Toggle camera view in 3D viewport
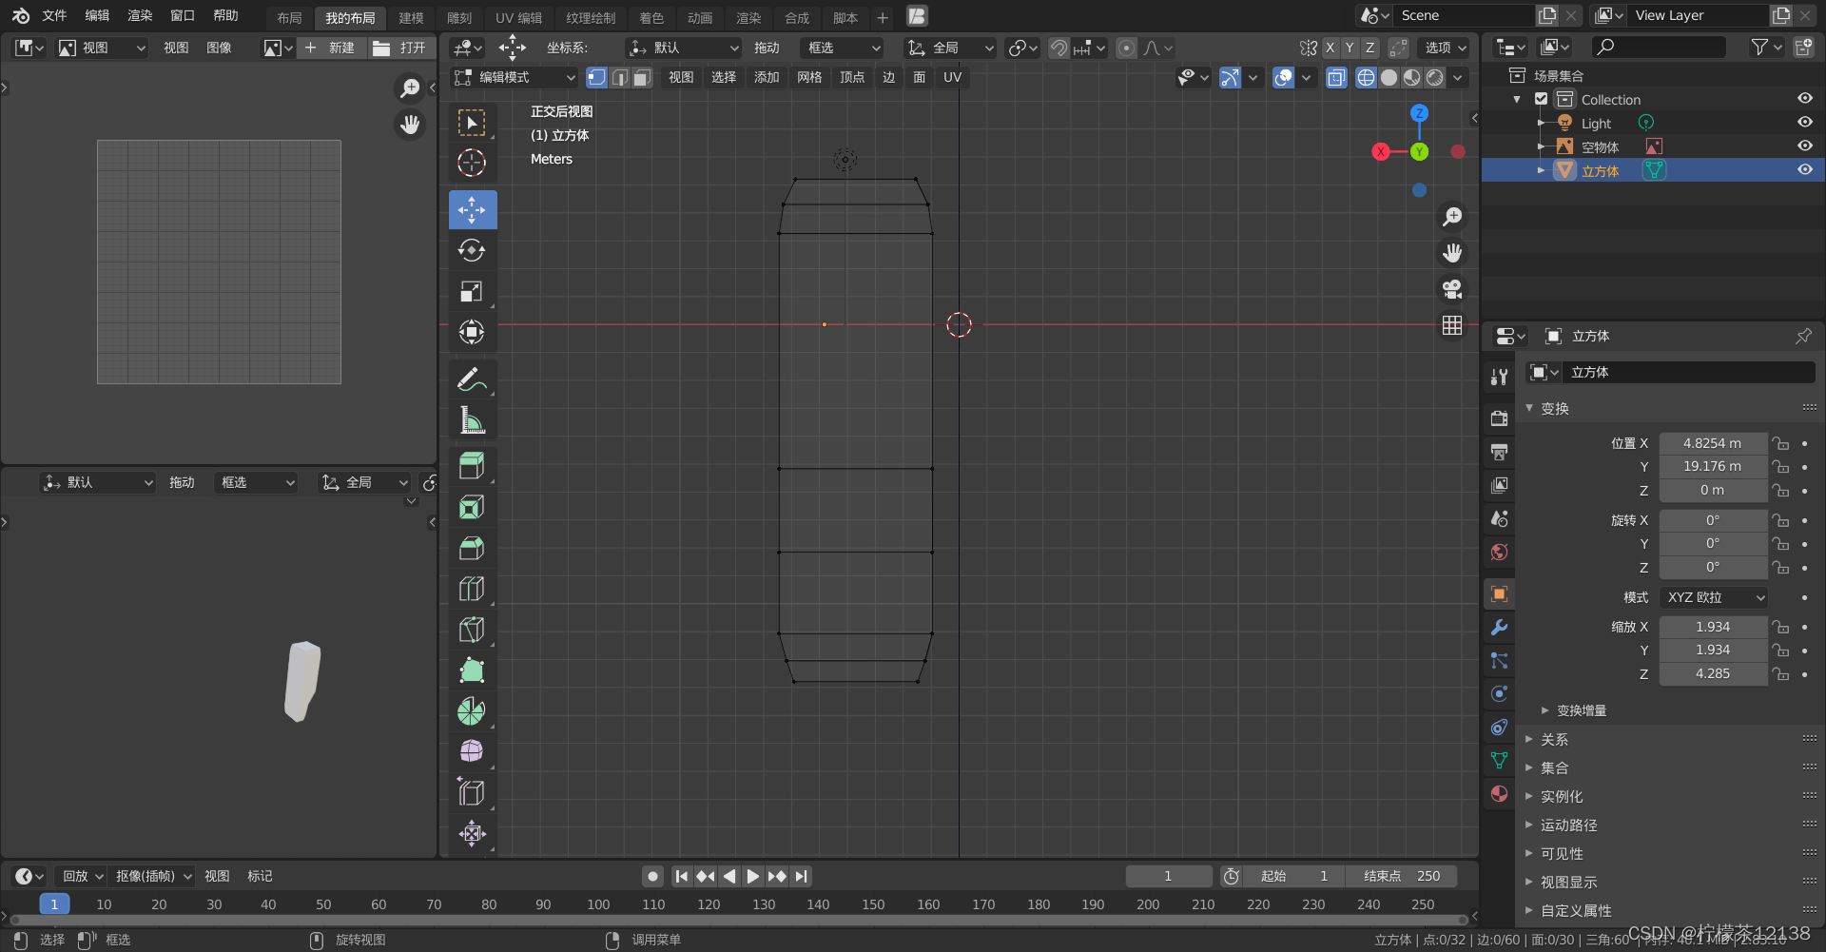1826x952 pixels. (x=1452, y=289)
